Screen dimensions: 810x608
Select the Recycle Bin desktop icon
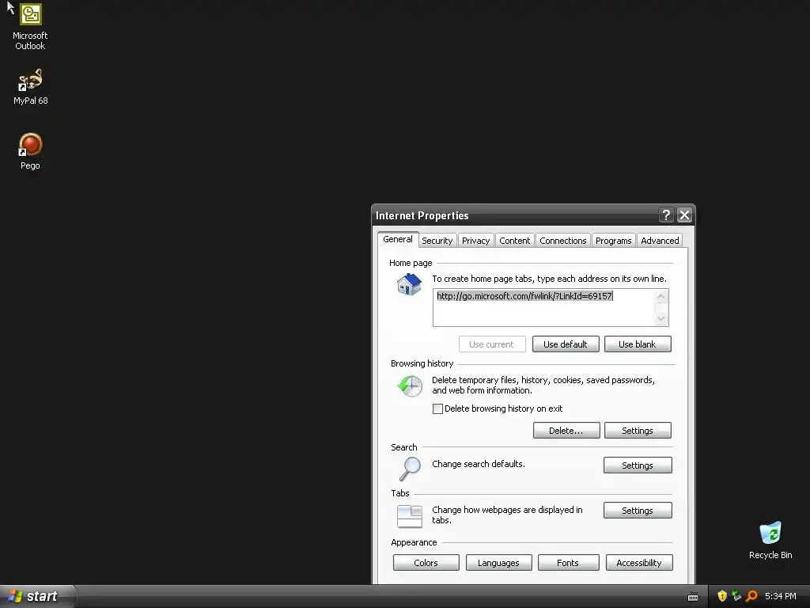click(x=770, y=540)
